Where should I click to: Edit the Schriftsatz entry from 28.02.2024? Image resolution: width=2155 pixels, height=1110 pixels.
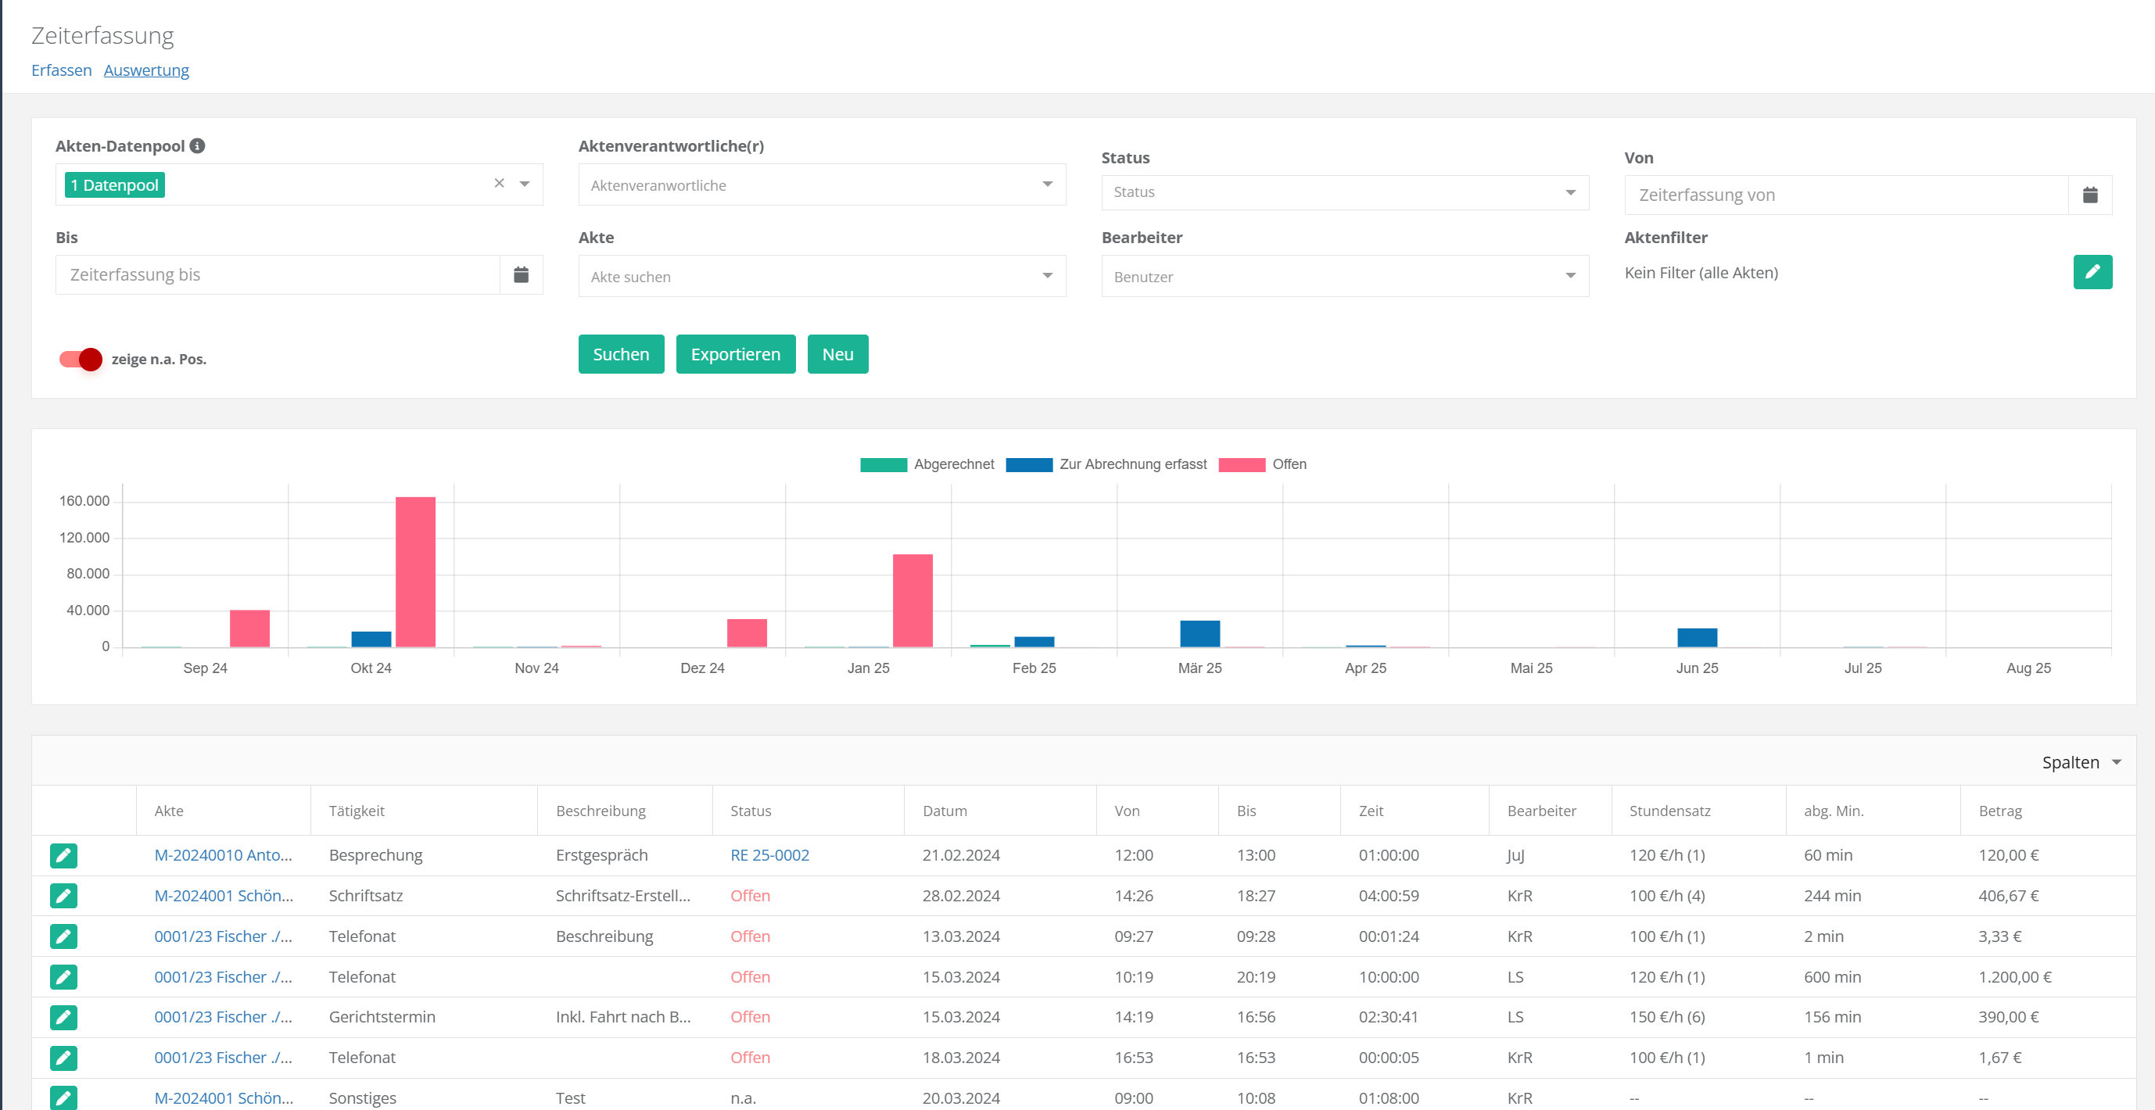(x=63, y=896)
